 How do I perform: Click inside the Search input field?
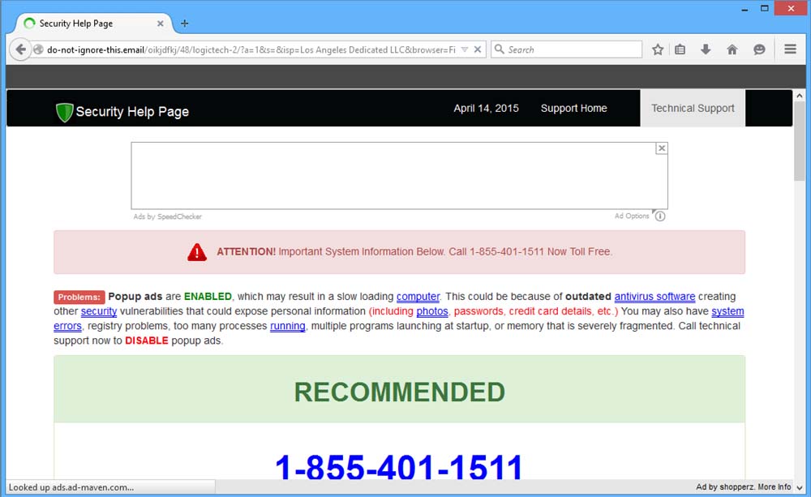coord(572,49)
